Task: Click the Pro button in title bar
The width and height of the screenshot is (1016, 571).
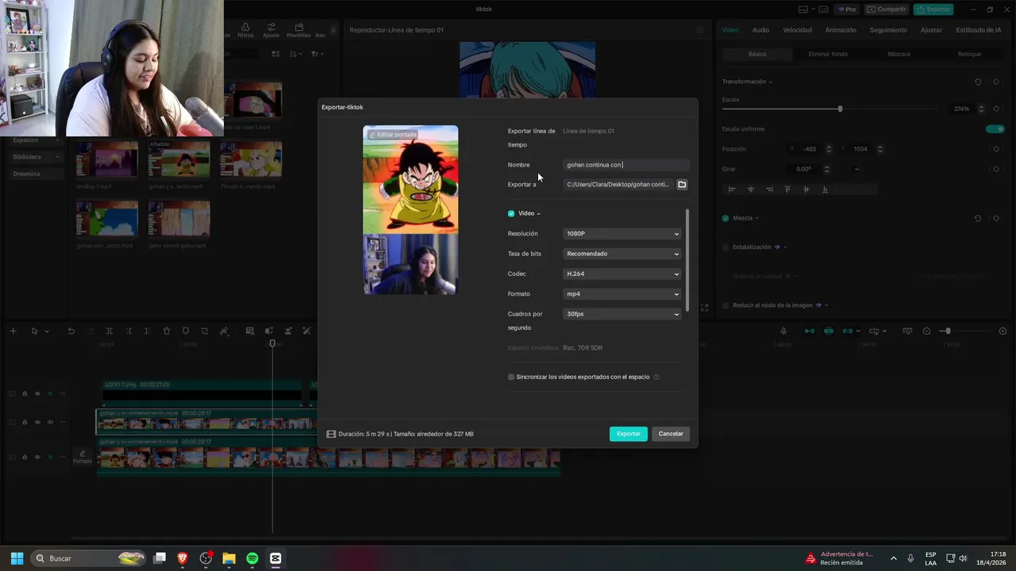Action: 846,10
